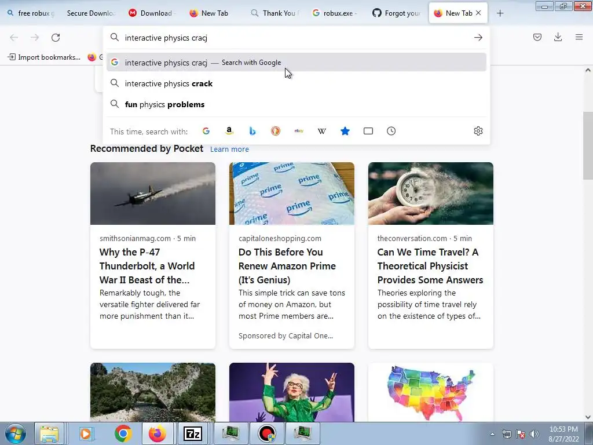This screenshot has width=593, height=445.
Task: Open search settings gear icon
Action: coord(478,131)
